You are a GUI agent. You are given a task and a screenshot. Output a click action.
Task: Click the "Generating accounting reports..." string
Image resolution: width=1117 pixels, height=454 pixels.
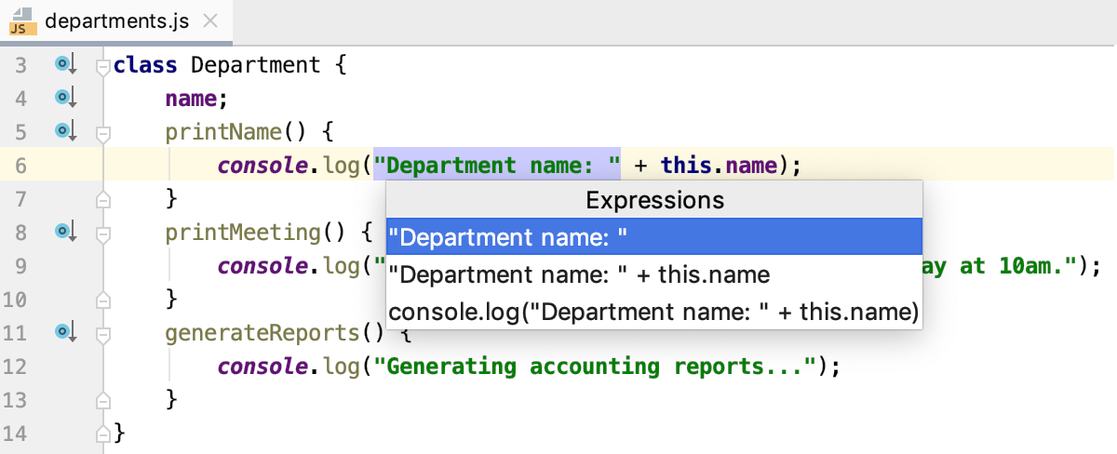click(x=597, y=366)
